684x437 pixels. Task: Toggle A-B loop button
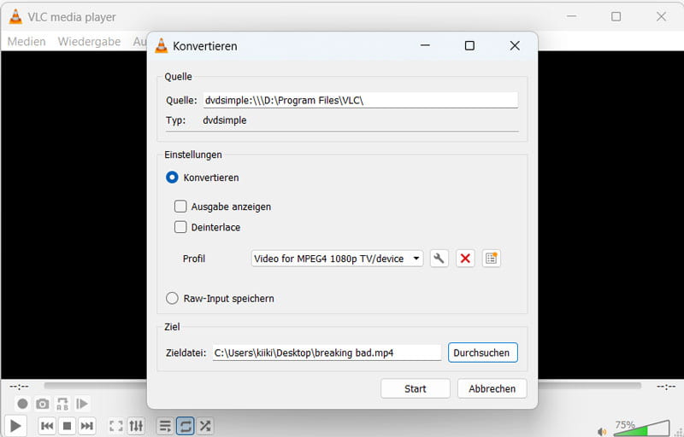point(62,404)
